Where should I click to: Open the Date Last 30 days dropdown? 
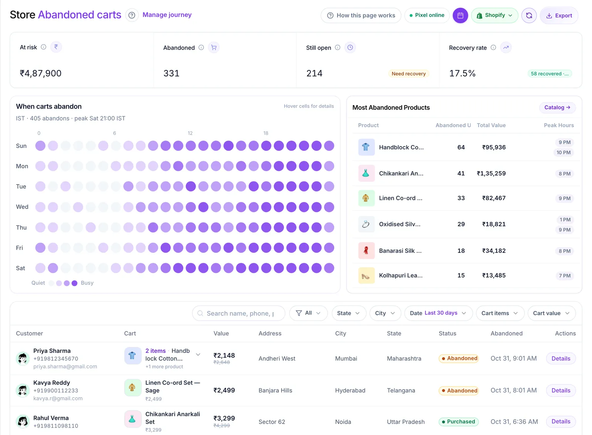point(438,313)
